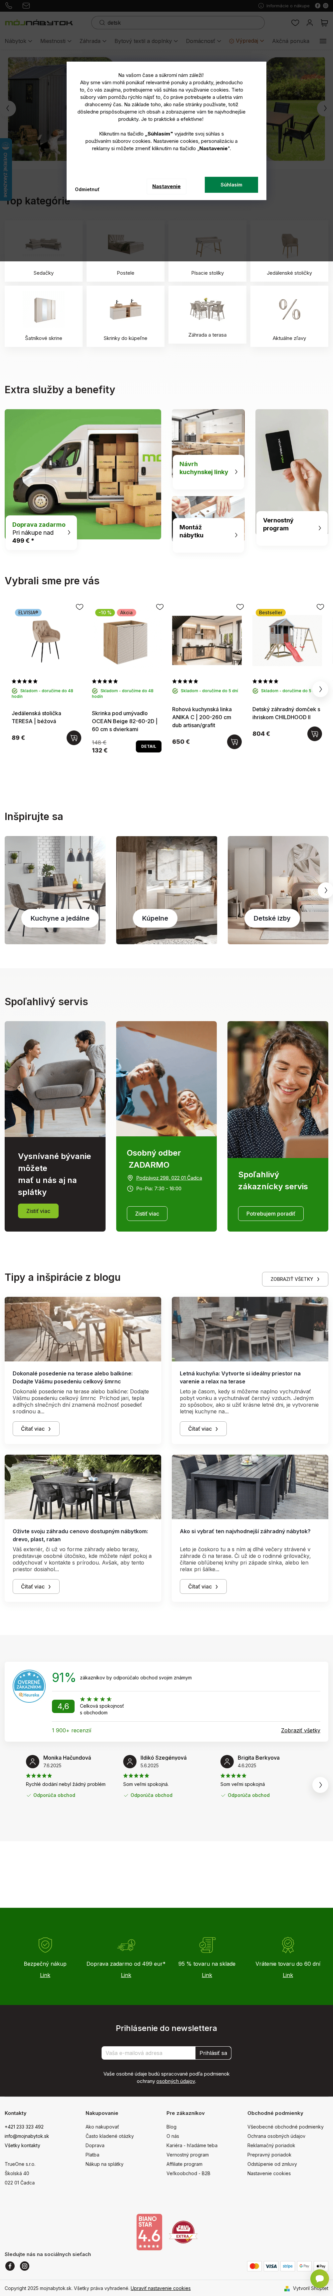This screenshot has width=333, height=2296.
Task: Add ANIKA C kitchen to cart
Action: point(234,741)
